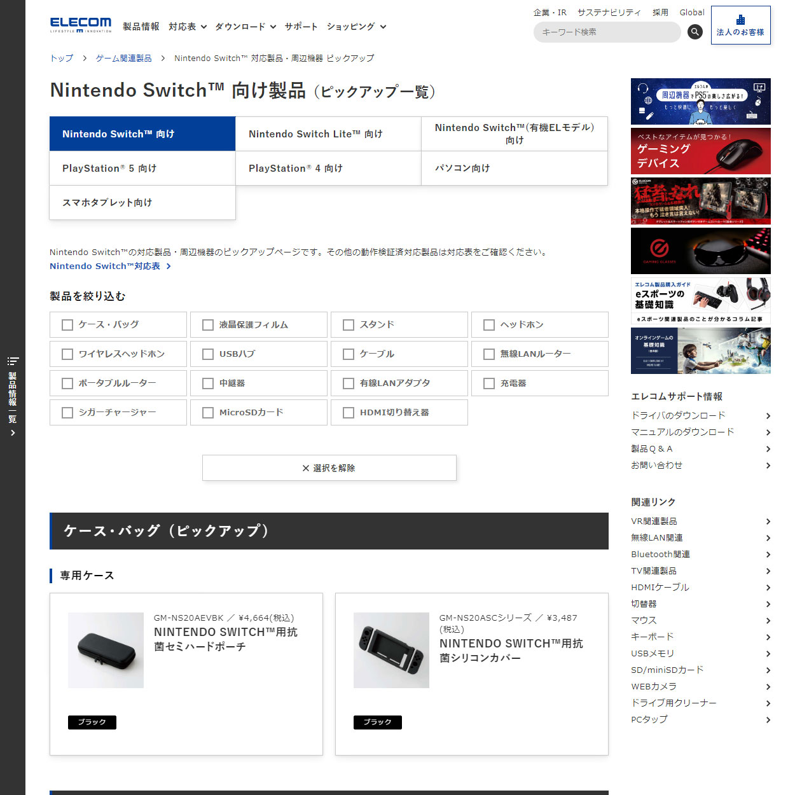Open the product info list side panel
Image resolution: width=795 pixels, height=795 pixels.
(x=13, y=397)
